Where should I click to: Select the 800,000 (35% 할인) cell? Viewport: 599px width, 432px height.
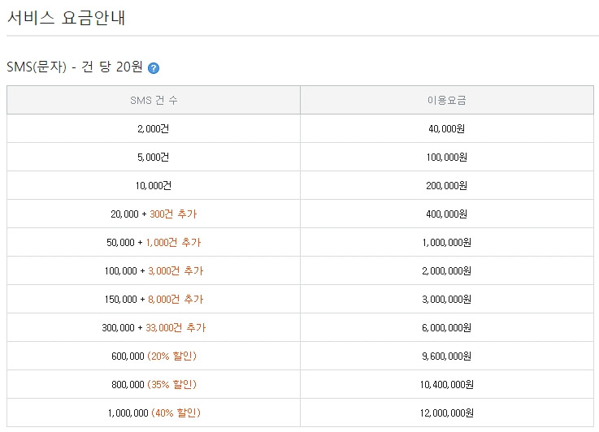[154, 384]
